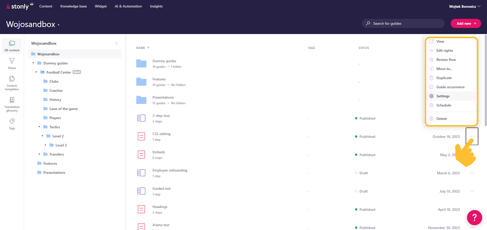Open the Views sidebar icon
The image size is (487, 230).
pos(12,63)
